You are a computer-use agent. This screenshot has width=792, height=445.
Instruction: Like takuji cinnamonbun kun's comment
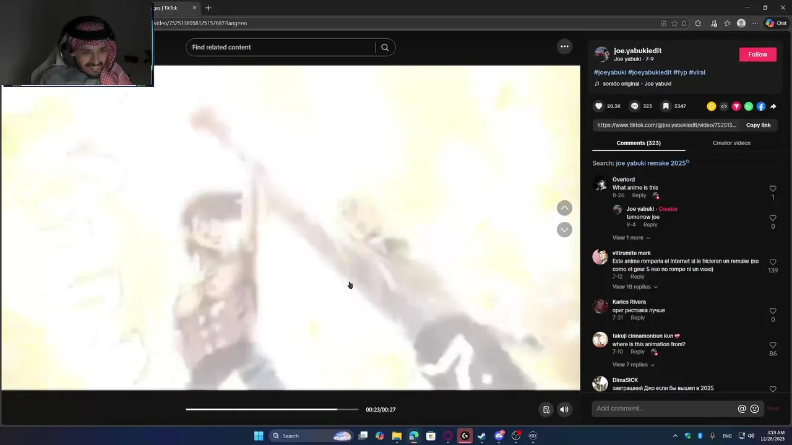click(x=773, y=345)
